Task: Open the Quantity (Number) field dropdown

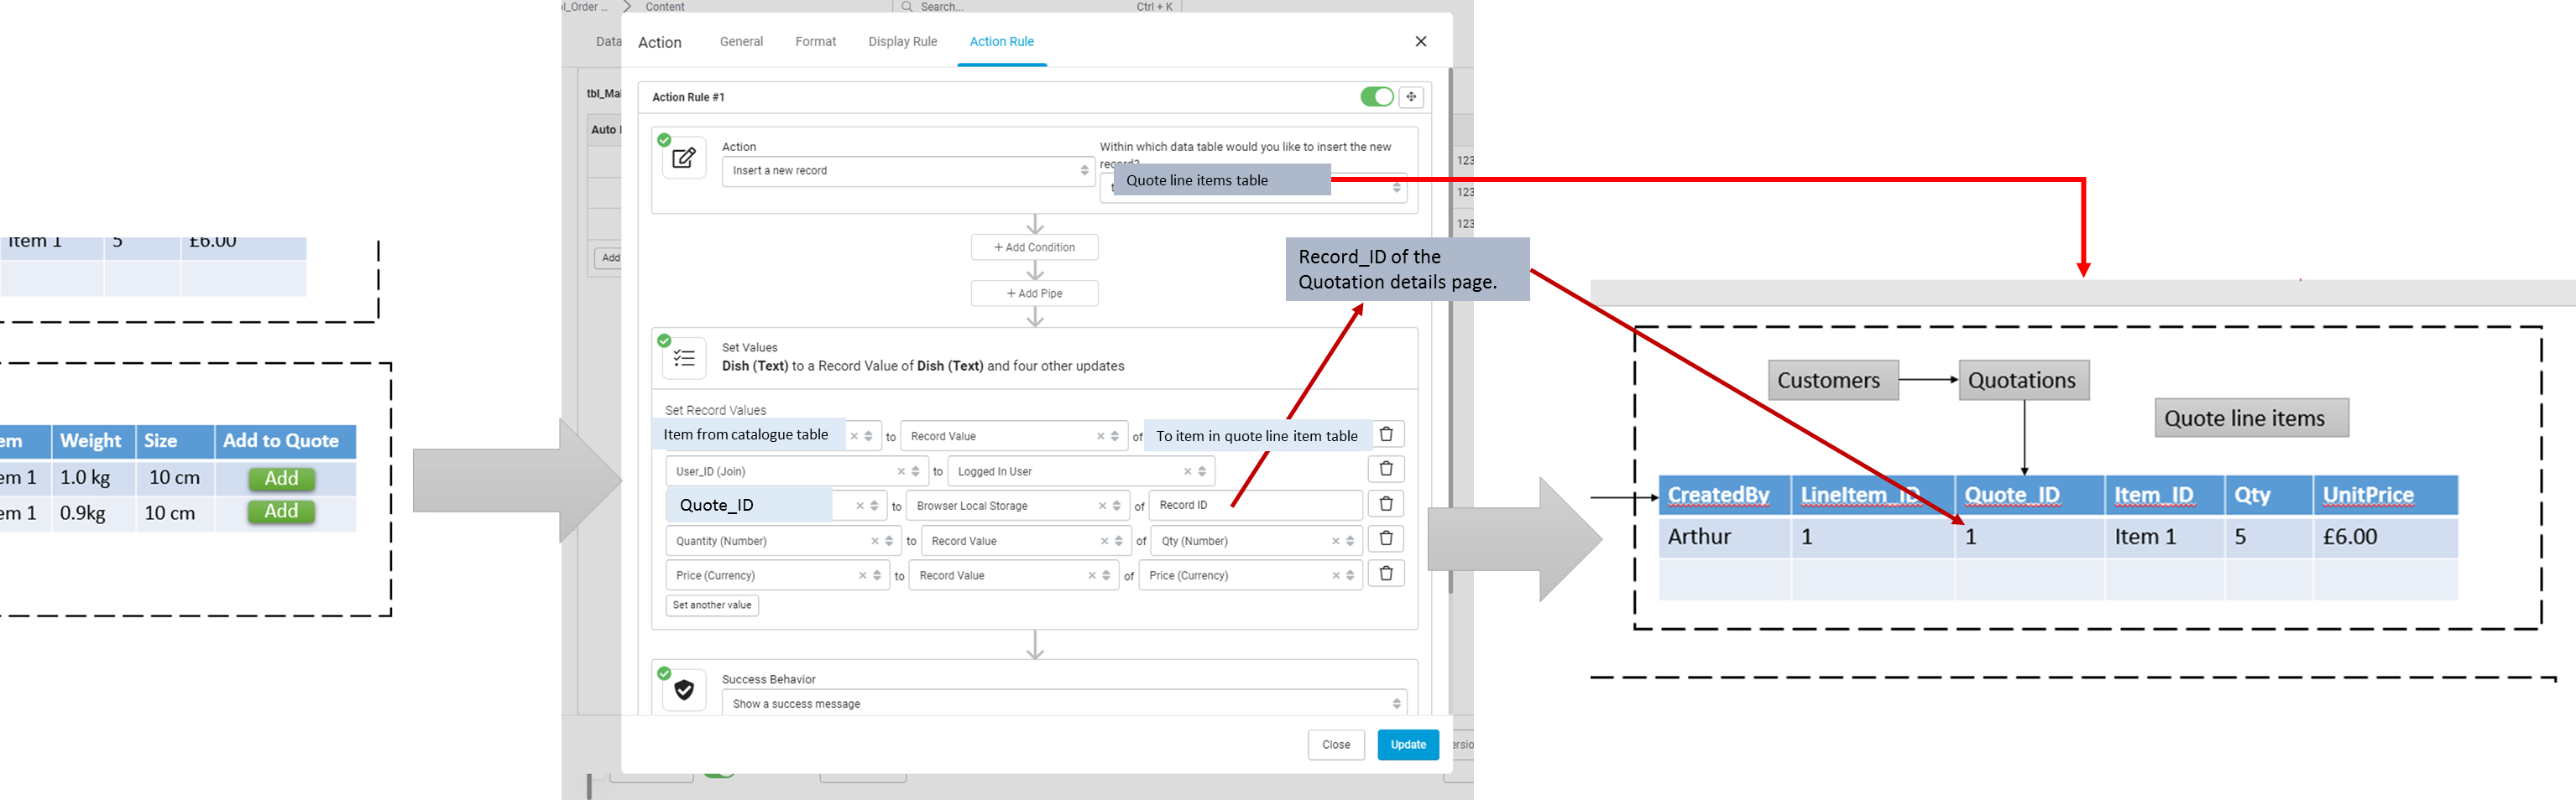Action: (889, 542)
